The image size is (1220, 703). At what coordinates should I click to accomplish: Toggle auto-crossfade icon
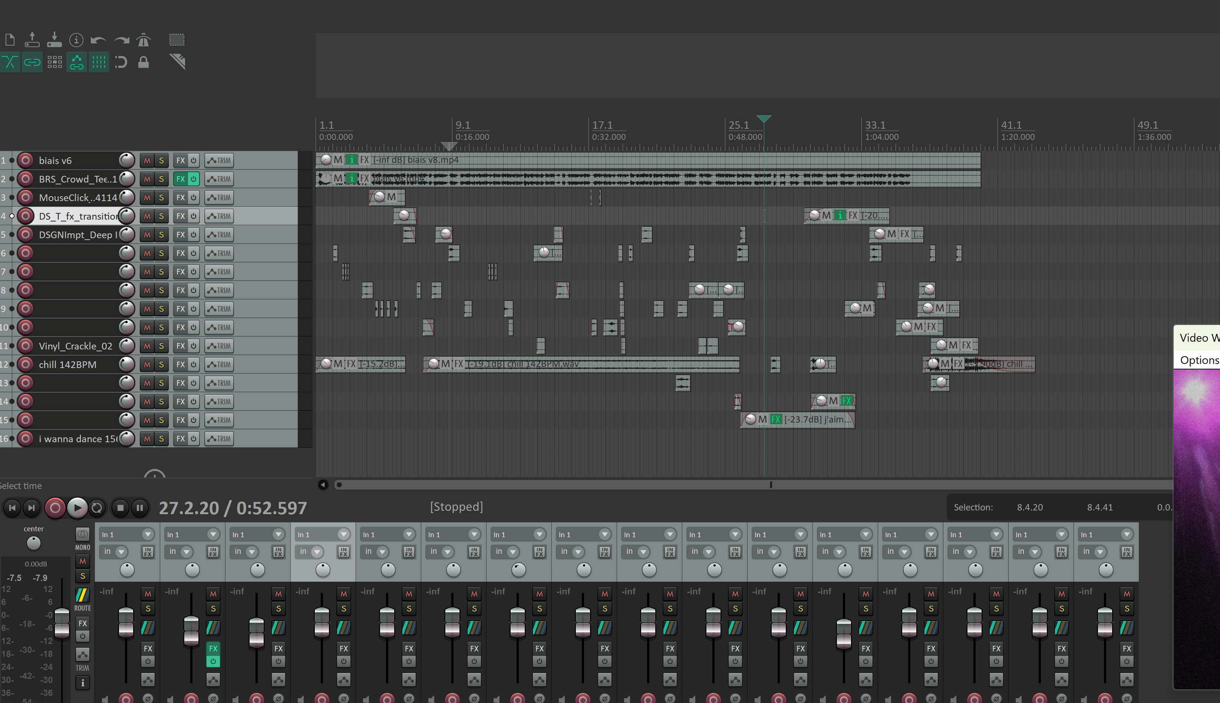pyautogui.click(x=10, y=62)
